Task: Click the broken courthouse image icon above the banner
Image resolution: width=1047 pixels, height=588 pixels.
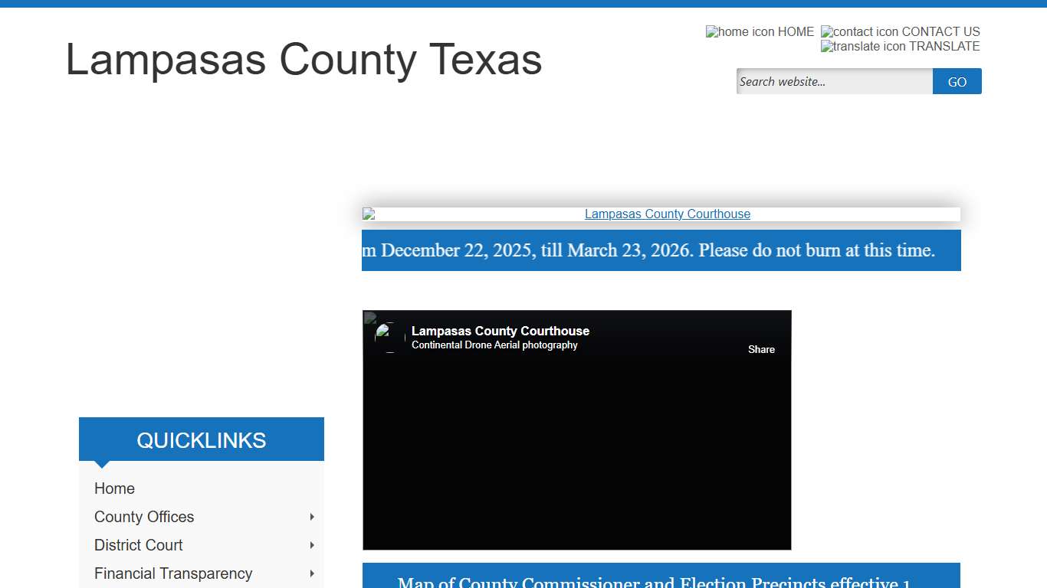Action: (370, 214)
